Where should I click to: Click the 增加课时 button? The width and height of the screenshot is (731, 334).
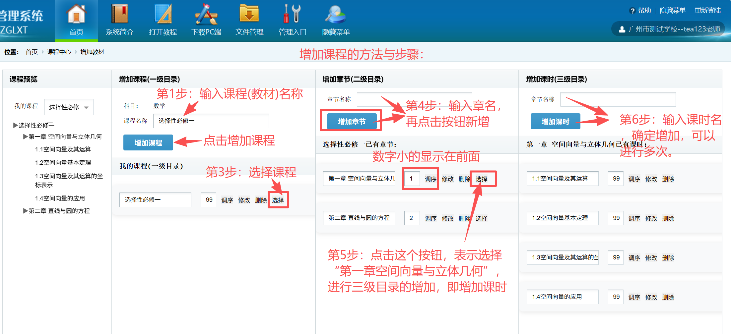(x=555, y=122)
